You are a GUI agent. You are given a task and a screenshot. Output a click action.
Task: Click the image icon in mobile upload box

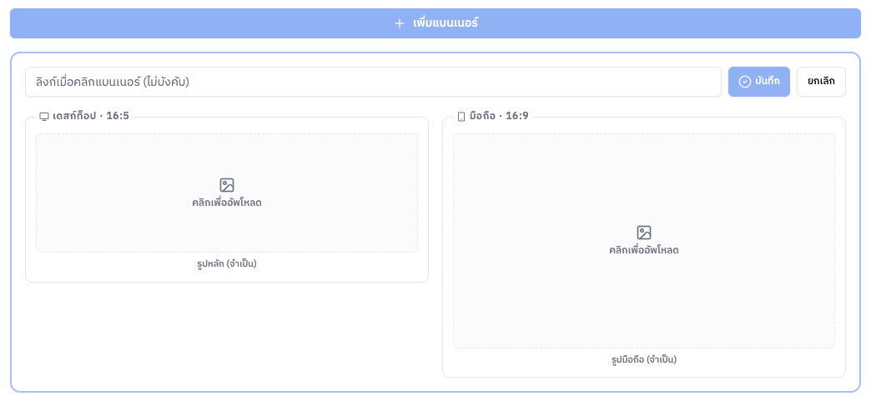644,233
